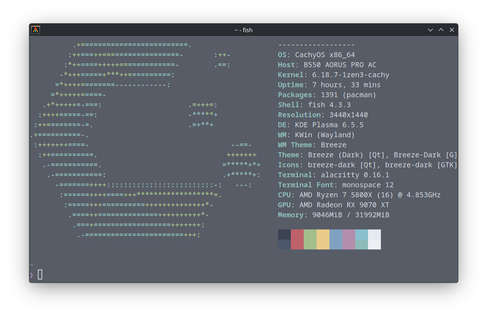Click the 'Icons' label
Viewport: 487px width, 317px height.
pos(289,165)
